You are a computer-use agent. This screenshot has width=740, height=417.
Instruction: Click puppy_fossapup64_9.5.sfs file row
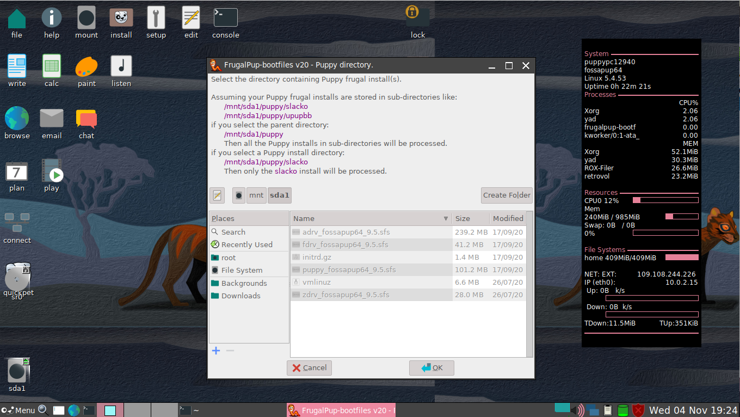[408, 269]
